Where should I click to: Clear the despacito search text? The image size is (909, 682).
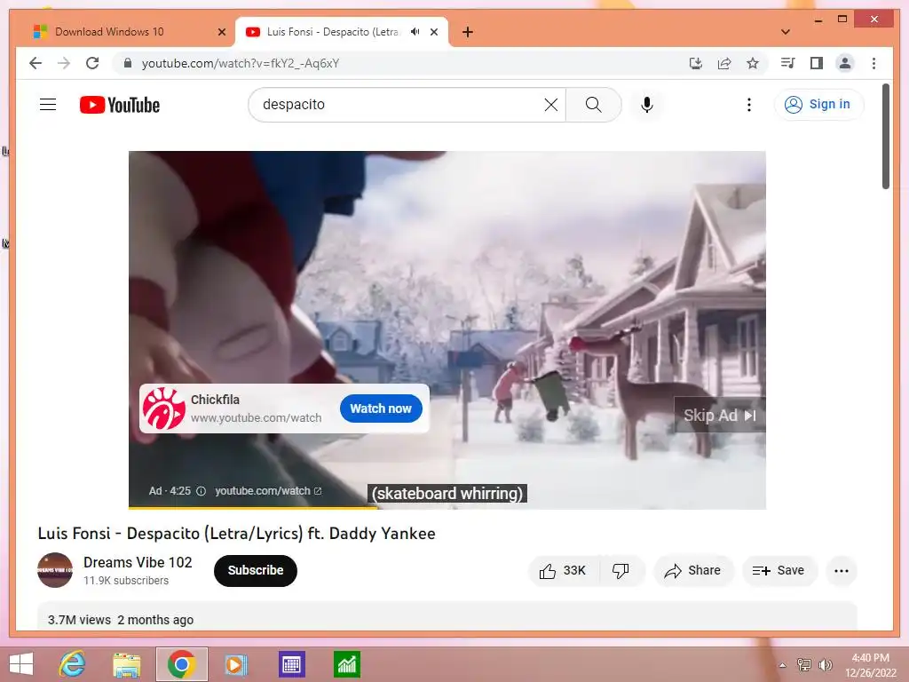point(550,105)
